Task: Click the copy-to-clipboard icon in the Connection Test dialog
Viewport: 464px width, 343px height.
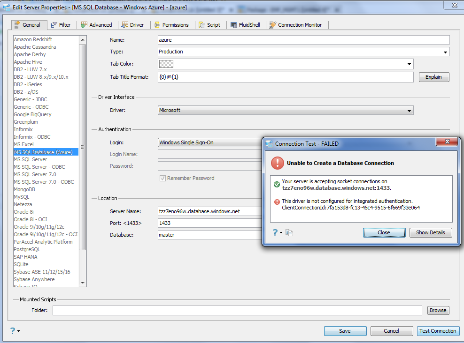Action: (x=289, y=233)
